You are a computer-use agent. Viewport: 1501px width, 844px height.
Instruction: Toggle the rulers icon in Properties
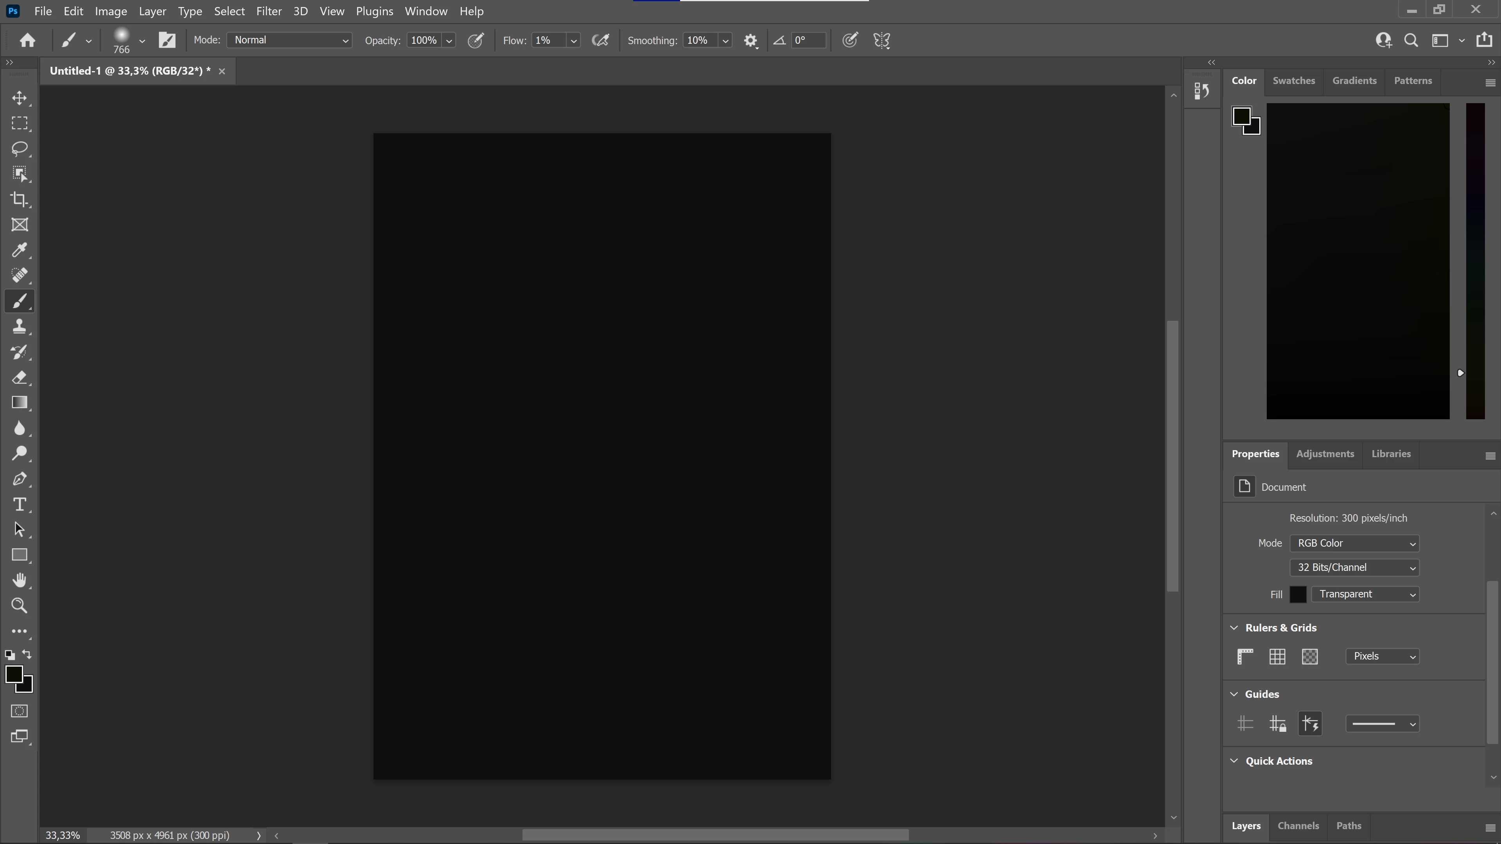[x=1244, y=656]
